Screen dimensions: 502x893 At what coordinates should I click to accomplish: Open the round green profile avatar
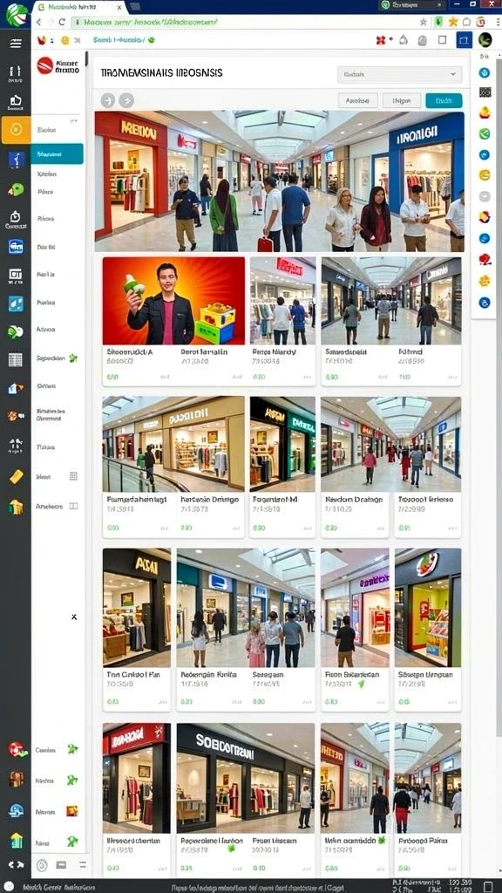click(x=485, y=40)
